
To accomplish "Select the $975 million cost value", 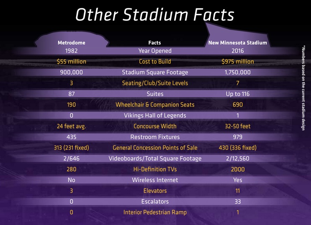I will pyautogui.click(x=237, y=61).
